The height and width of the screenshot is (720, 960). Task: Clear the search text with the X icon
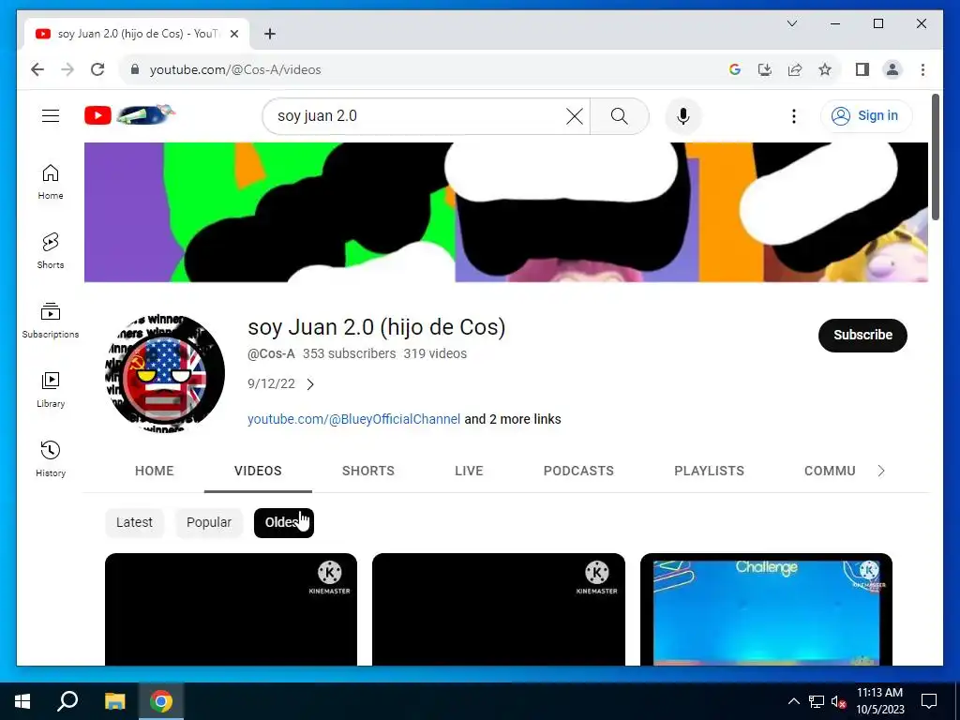point(575,115)
